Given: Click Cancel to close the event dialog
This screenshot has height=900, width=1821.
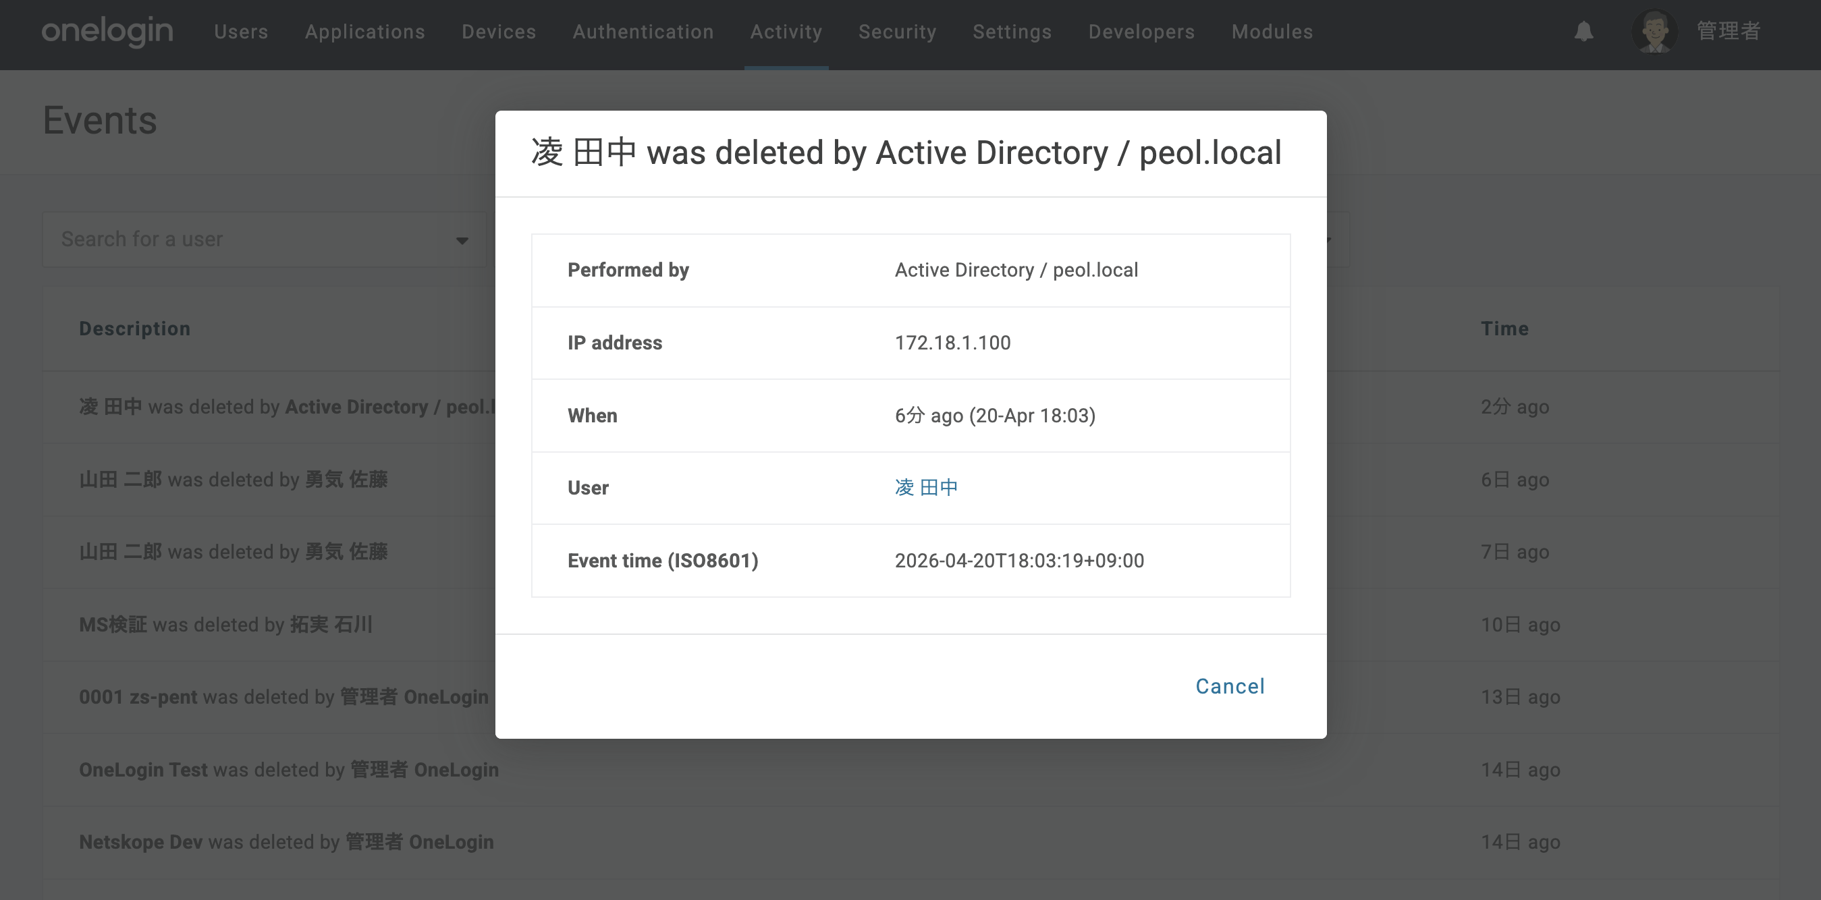Looking at the screenshot, I should (1230, 687).
